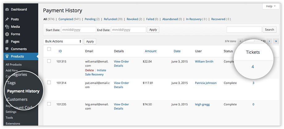The height and width of the screenshot is (129, 284).
Task: Filter by Completed payments
Action: pyautogui.click(x=66, y=19)
